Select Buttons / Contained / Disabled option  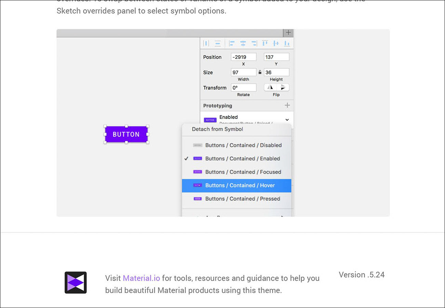click(x=237, y=145)
